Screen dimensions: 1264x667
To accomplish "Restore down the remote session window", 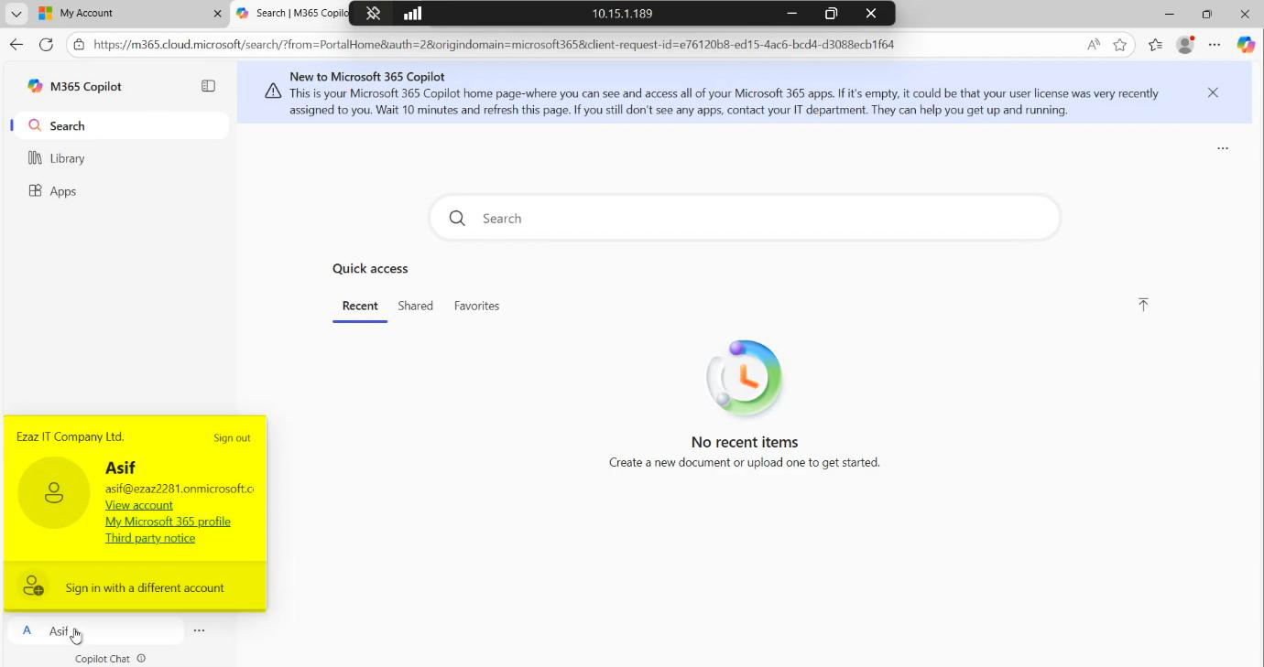I will pos(831,14).
